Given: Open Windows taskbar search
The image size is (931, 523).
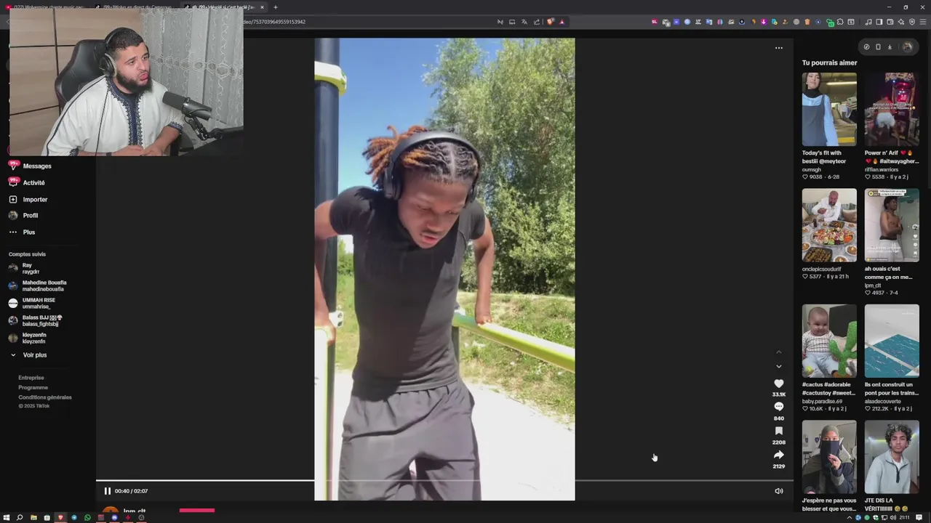Looking at the screenshot, I should point(20,517).
